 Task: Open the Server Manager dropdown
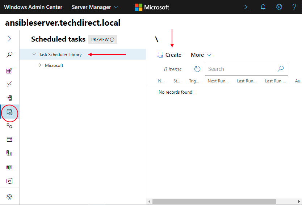coord(95,7)
